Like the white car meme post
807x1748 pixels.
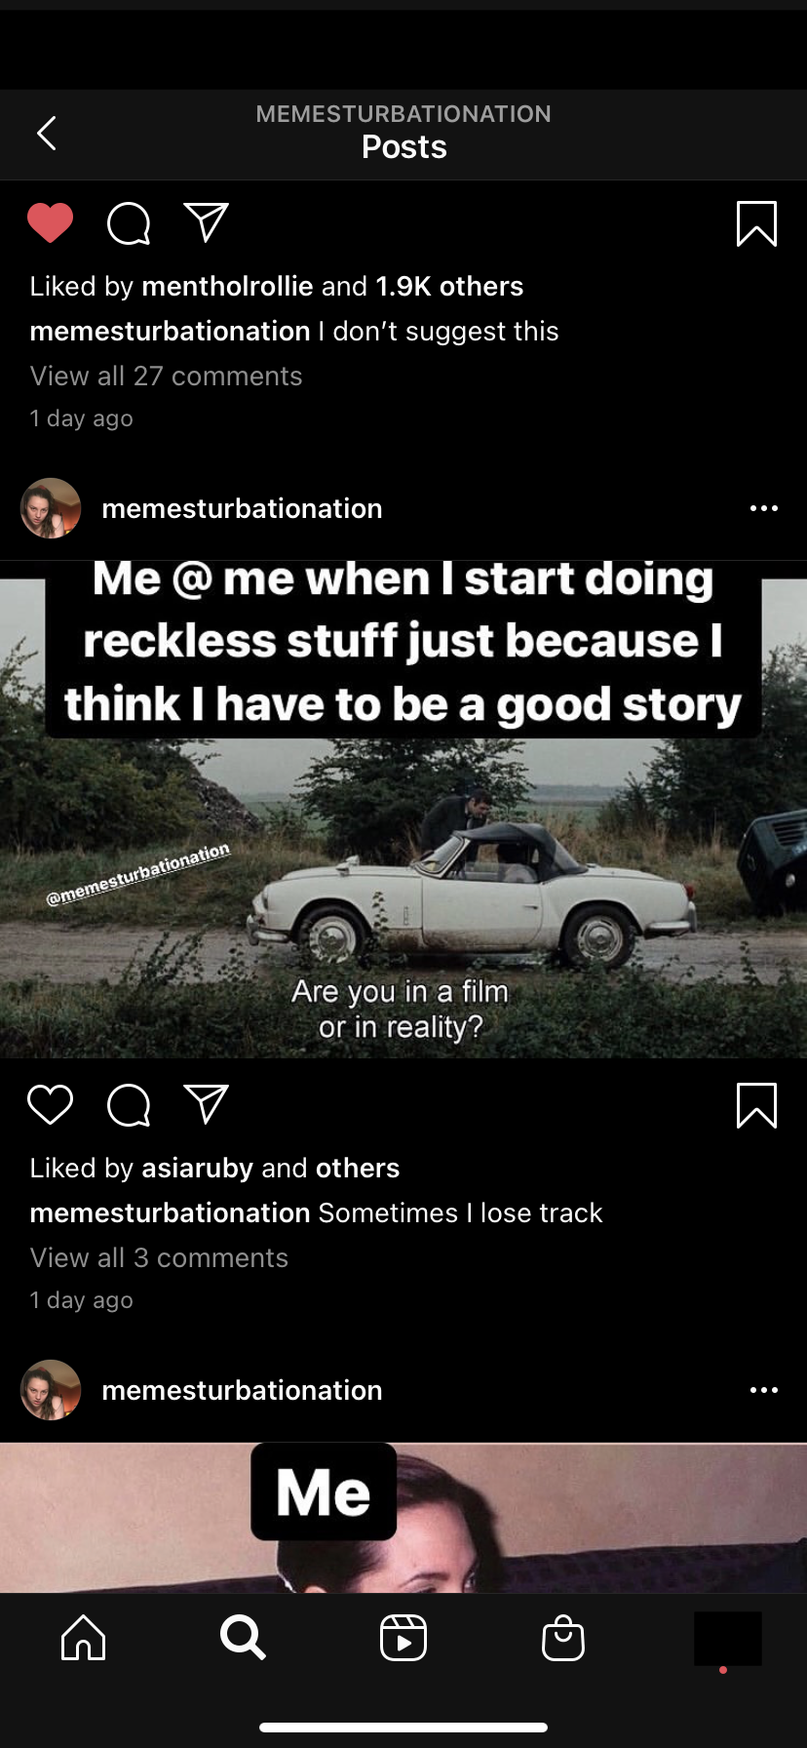pyautogui.click(x=51, y=1105)
